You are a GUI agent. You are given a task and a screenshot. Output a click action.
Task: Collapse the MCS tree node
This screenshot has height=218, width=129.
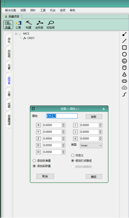point(16,34)
